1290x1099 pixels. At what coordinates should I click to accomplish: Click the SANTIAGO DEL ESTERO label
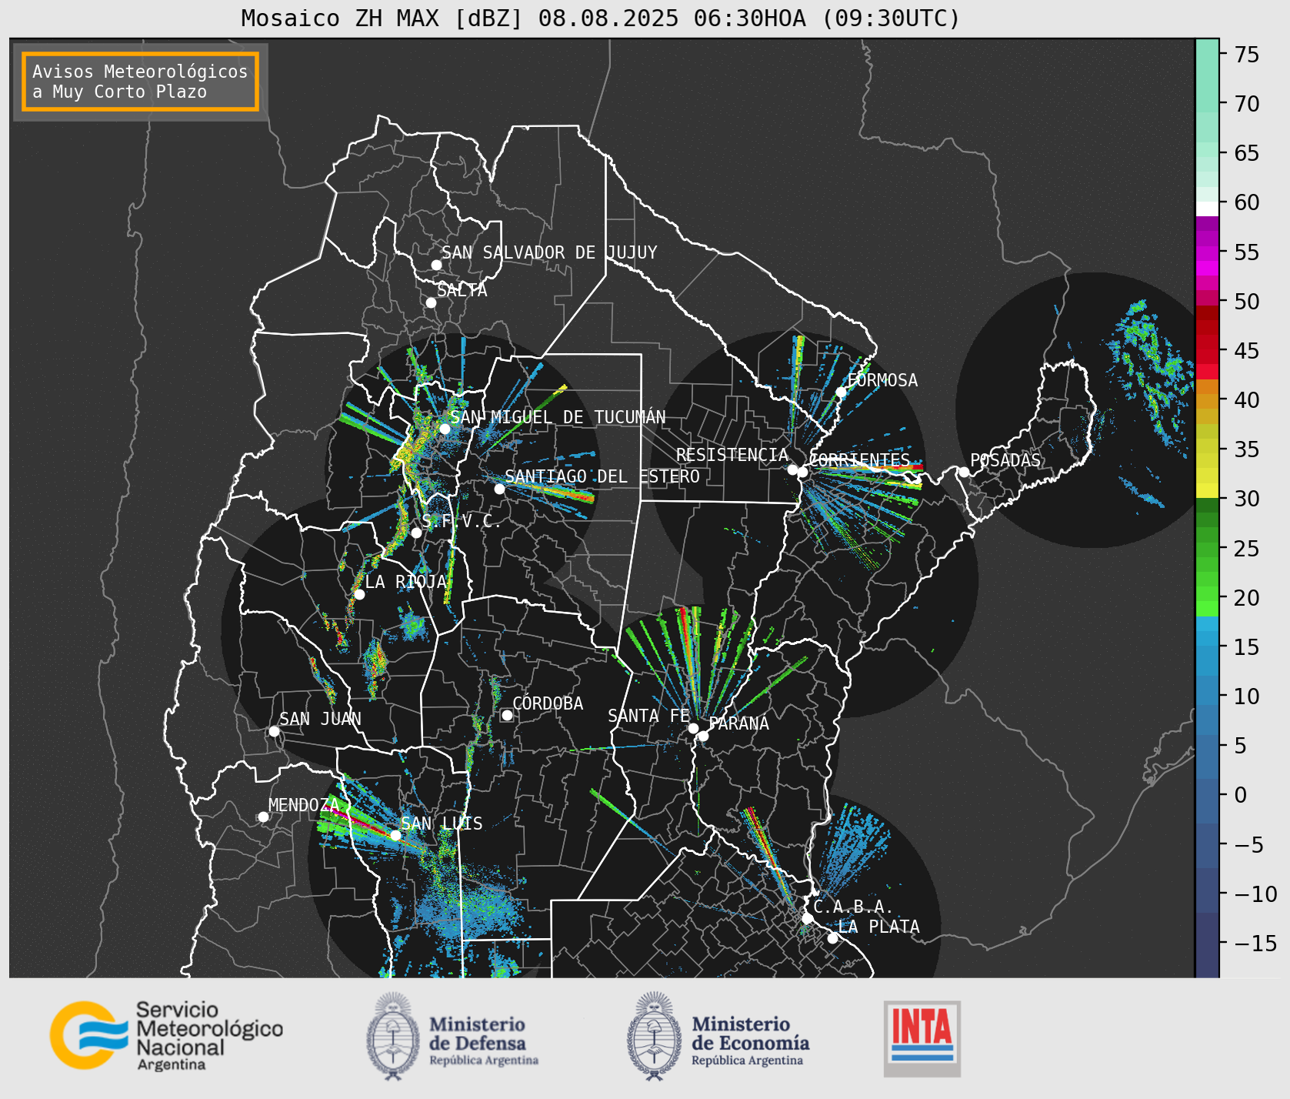(x=602, y=476)
